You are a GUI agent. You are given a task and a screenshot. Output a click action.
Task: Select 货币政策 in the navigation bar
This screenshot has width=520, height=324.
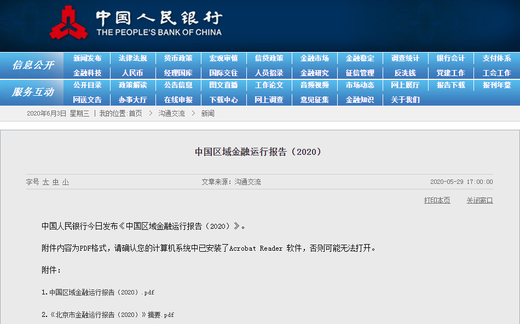(x=178, y=59)
